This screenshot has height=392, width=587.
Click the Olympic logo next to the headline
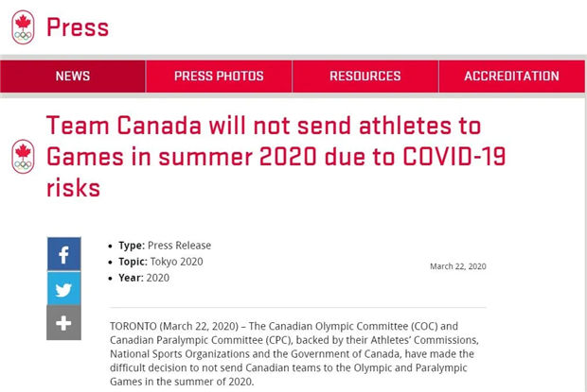point(23,157)
